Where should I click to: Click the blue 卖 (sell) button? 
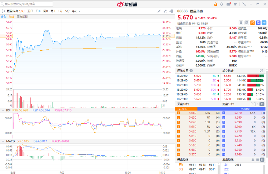pyautogui.click(x=258, y=23)
